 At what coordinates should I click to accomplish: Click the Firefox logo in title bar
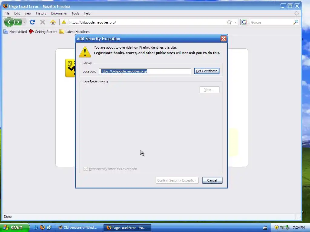tap(5, 6)
